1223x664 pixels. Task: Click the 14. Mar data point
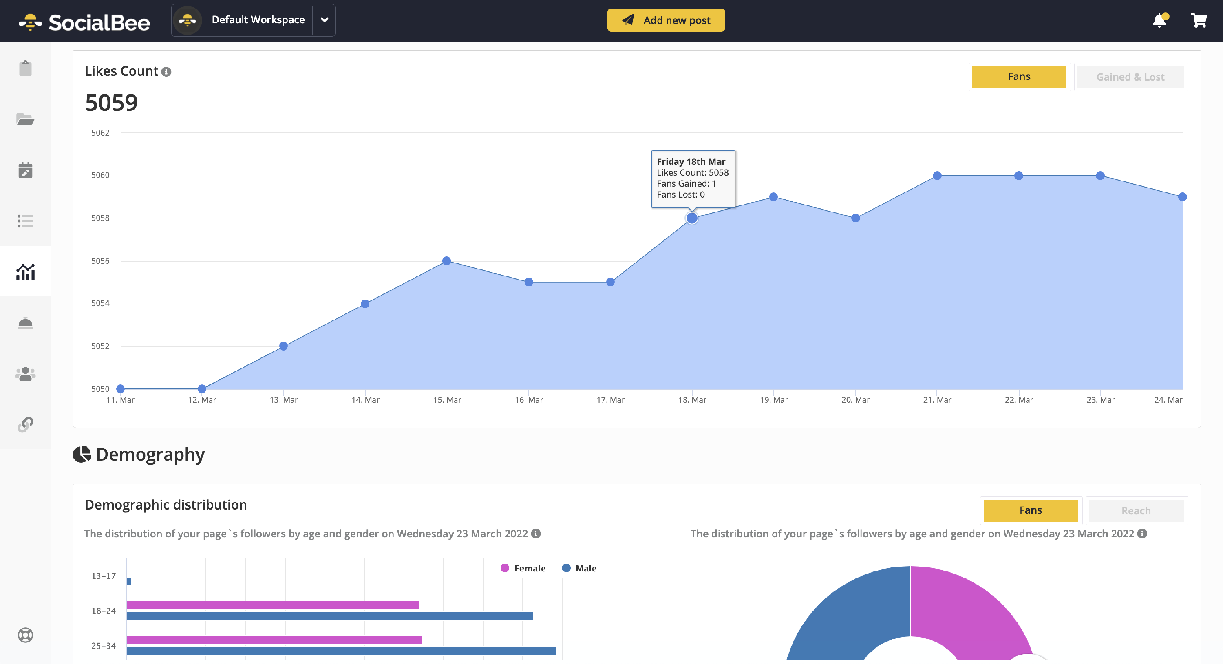365,304
